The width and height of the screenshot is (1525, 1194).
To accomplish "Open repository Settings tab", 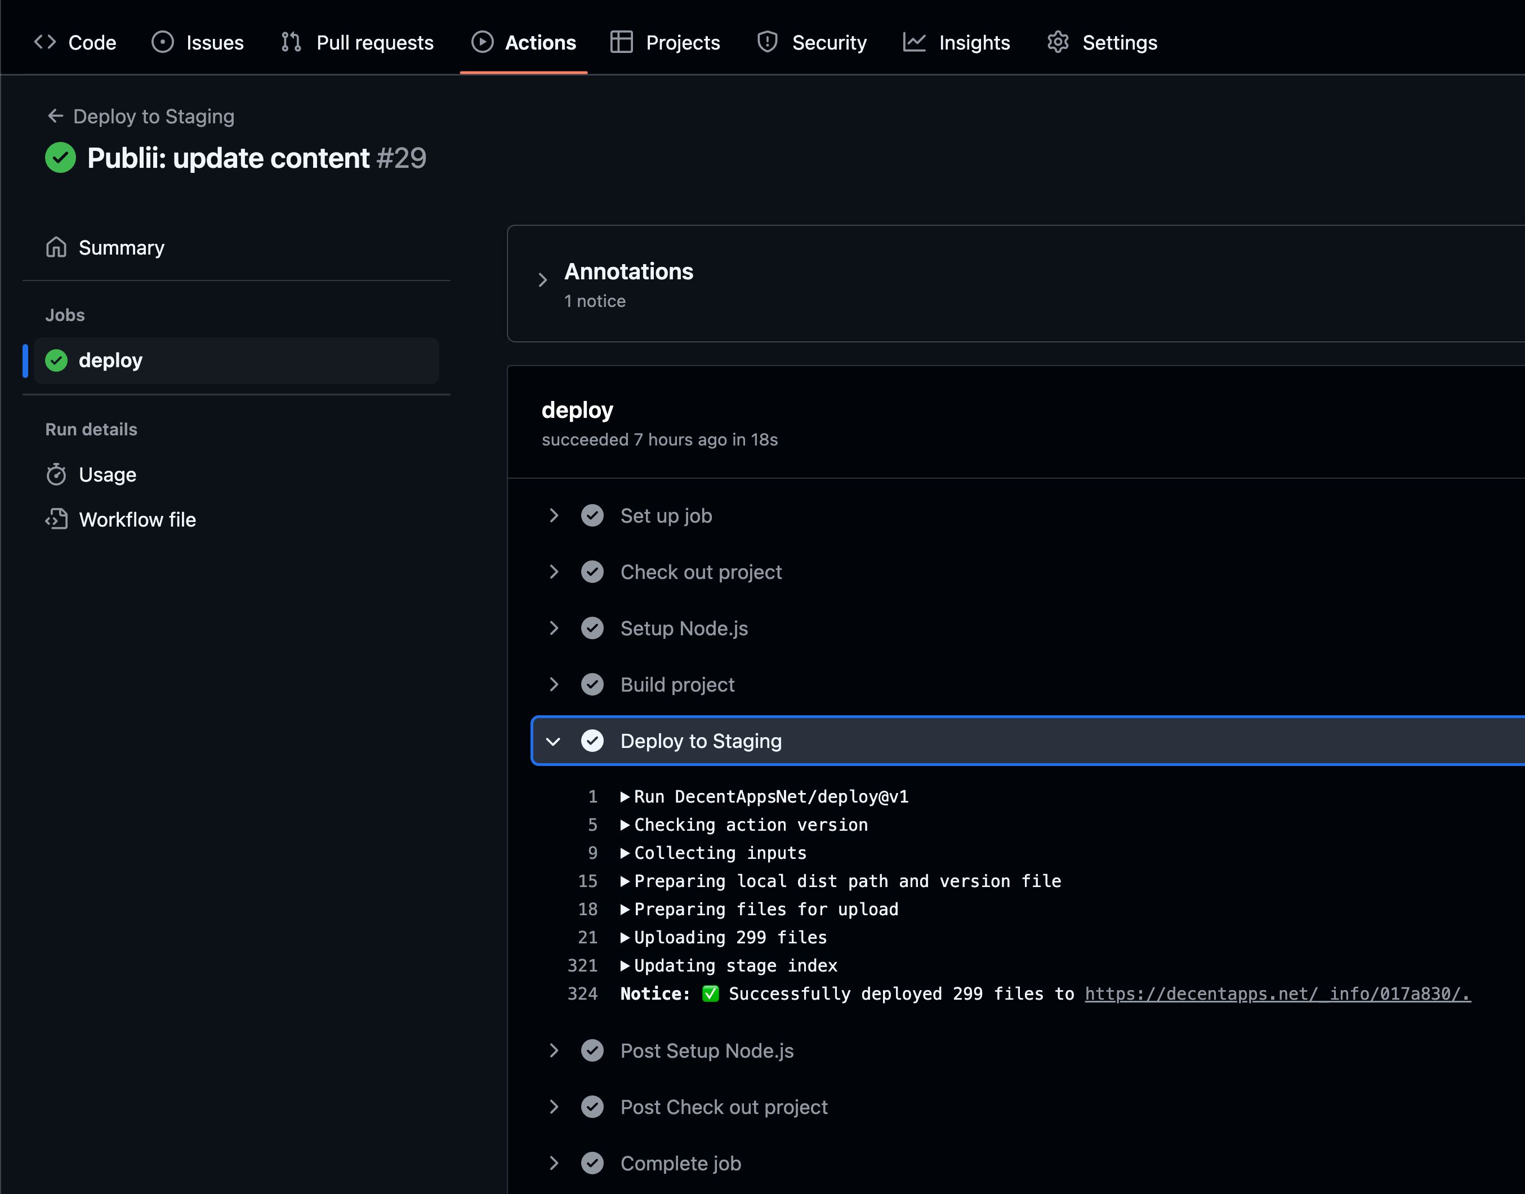I will (1102, 43).
